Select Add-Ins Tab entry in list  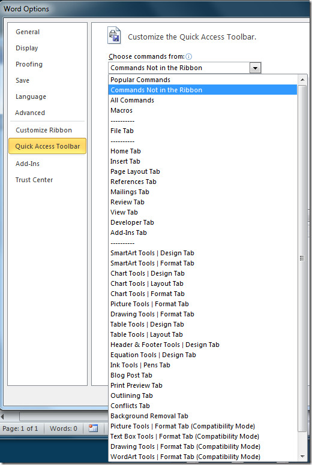pyautogui.click(x=203, y=232)
